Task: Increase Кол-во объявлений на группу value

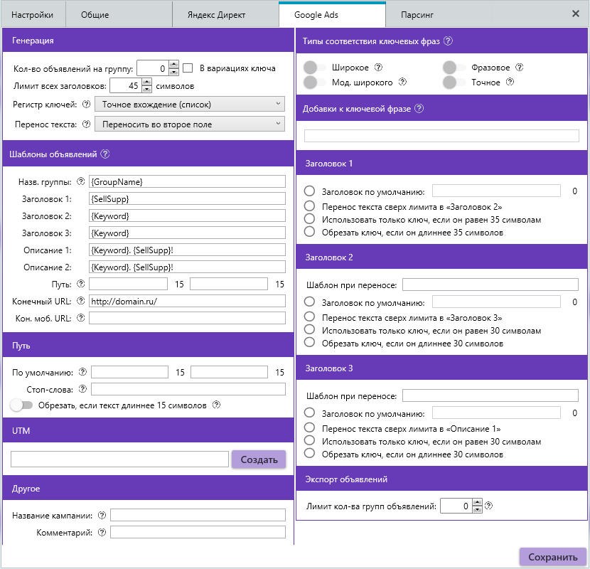Action: click(174, 65)
